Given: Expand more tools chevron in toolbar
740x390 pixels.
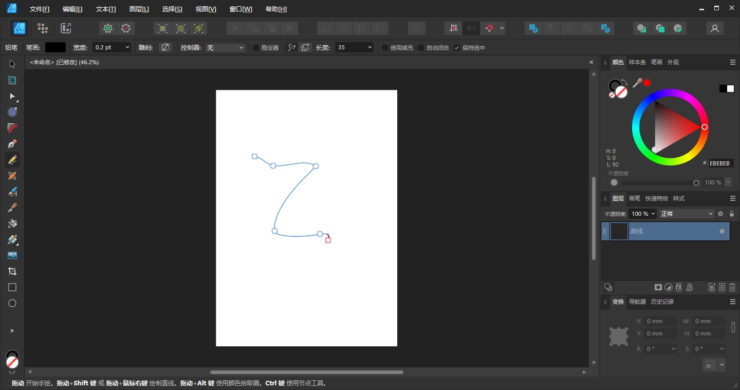Looking at the screenshot, I should [x=12, y=330].
